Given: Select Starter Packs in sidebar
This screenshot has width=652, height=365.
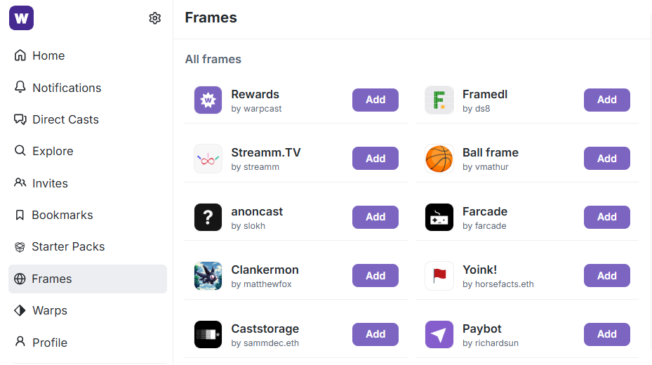Looking at the screenshot, I should point(67,246).
